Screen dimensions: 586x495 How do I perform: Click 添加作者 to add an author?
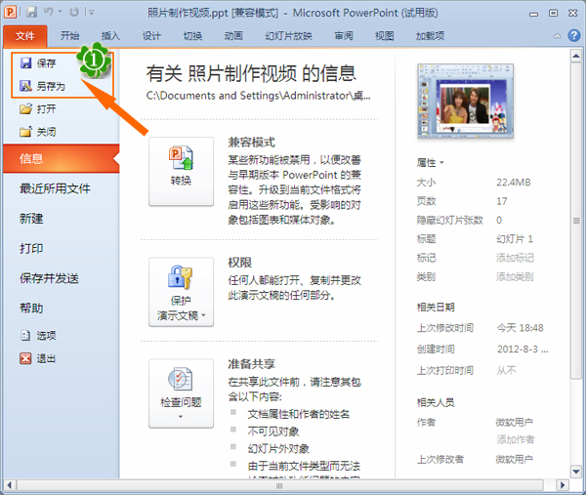(516, 439)
